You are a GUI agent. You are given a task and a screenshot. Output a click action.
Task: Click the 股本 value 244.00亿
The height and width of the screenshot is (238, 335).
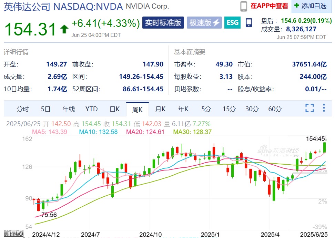pyautogui.click(x=313, y=76)
